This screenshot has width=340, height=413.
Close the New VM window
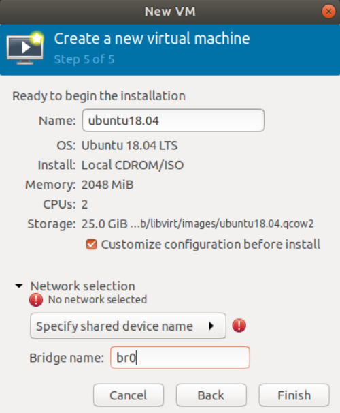pyautogui.click(x=328, y=12)
